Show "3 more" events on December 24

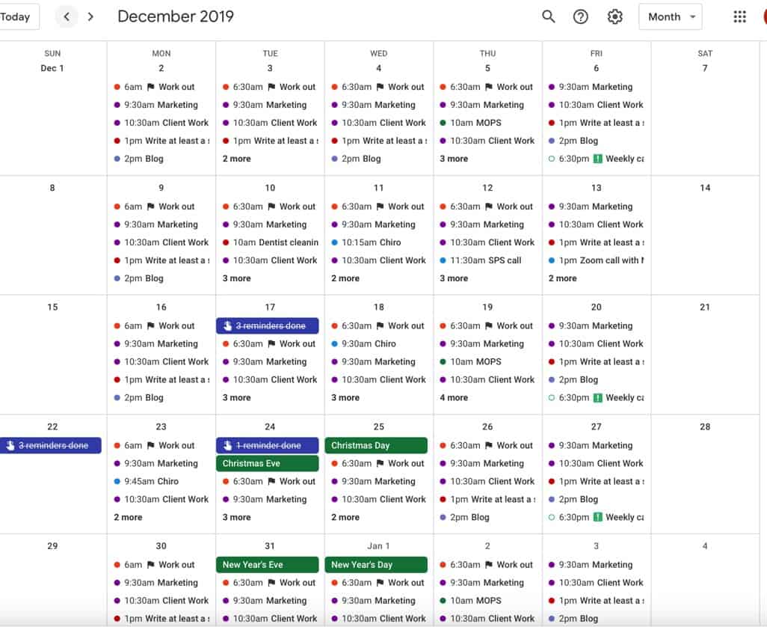237,517
